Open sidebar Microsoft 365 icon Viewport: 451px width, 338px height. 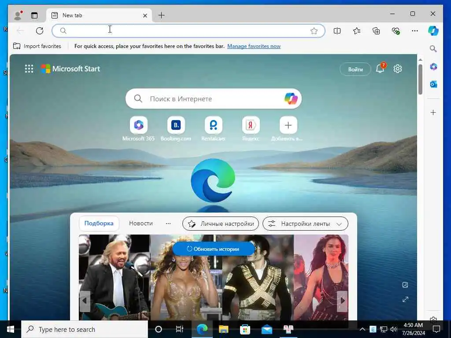click(433, 67)
